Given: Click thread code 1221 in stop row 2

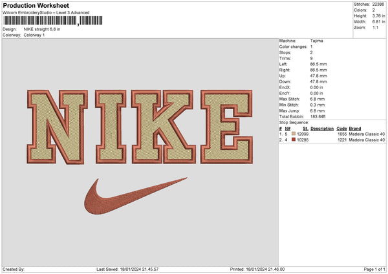Looking at the screenshot, I should [341, 140].
